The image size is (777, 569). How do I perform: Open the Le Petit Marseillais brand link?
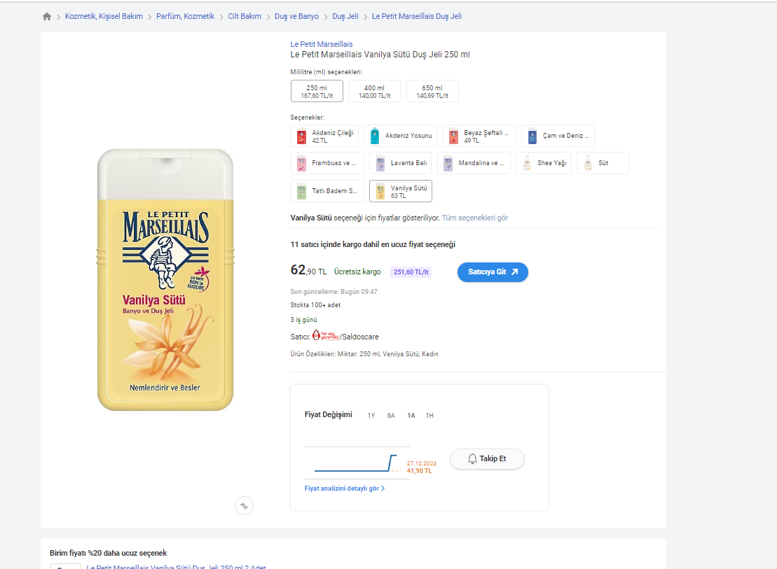tap(322, 44)
